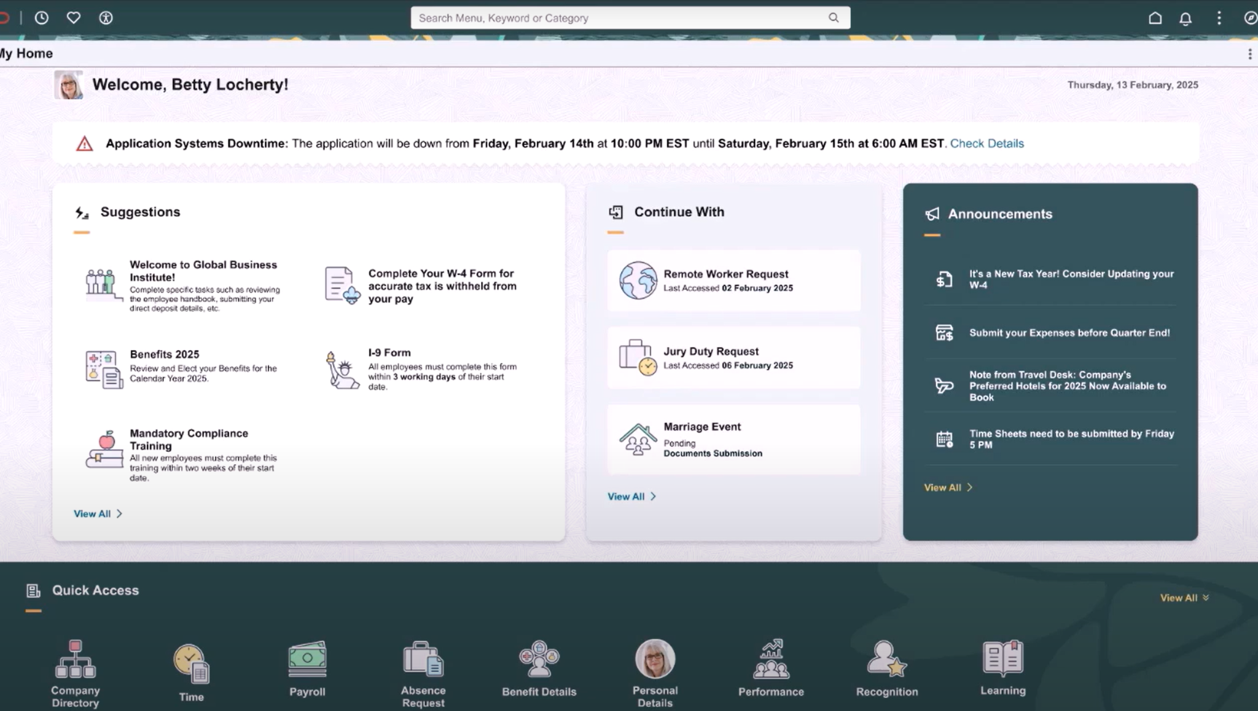Image resolution: width=1258 pixels, height=711 pixels.
Task: Select the Payroll icon in Quick Access
Action: pos(307,660)
